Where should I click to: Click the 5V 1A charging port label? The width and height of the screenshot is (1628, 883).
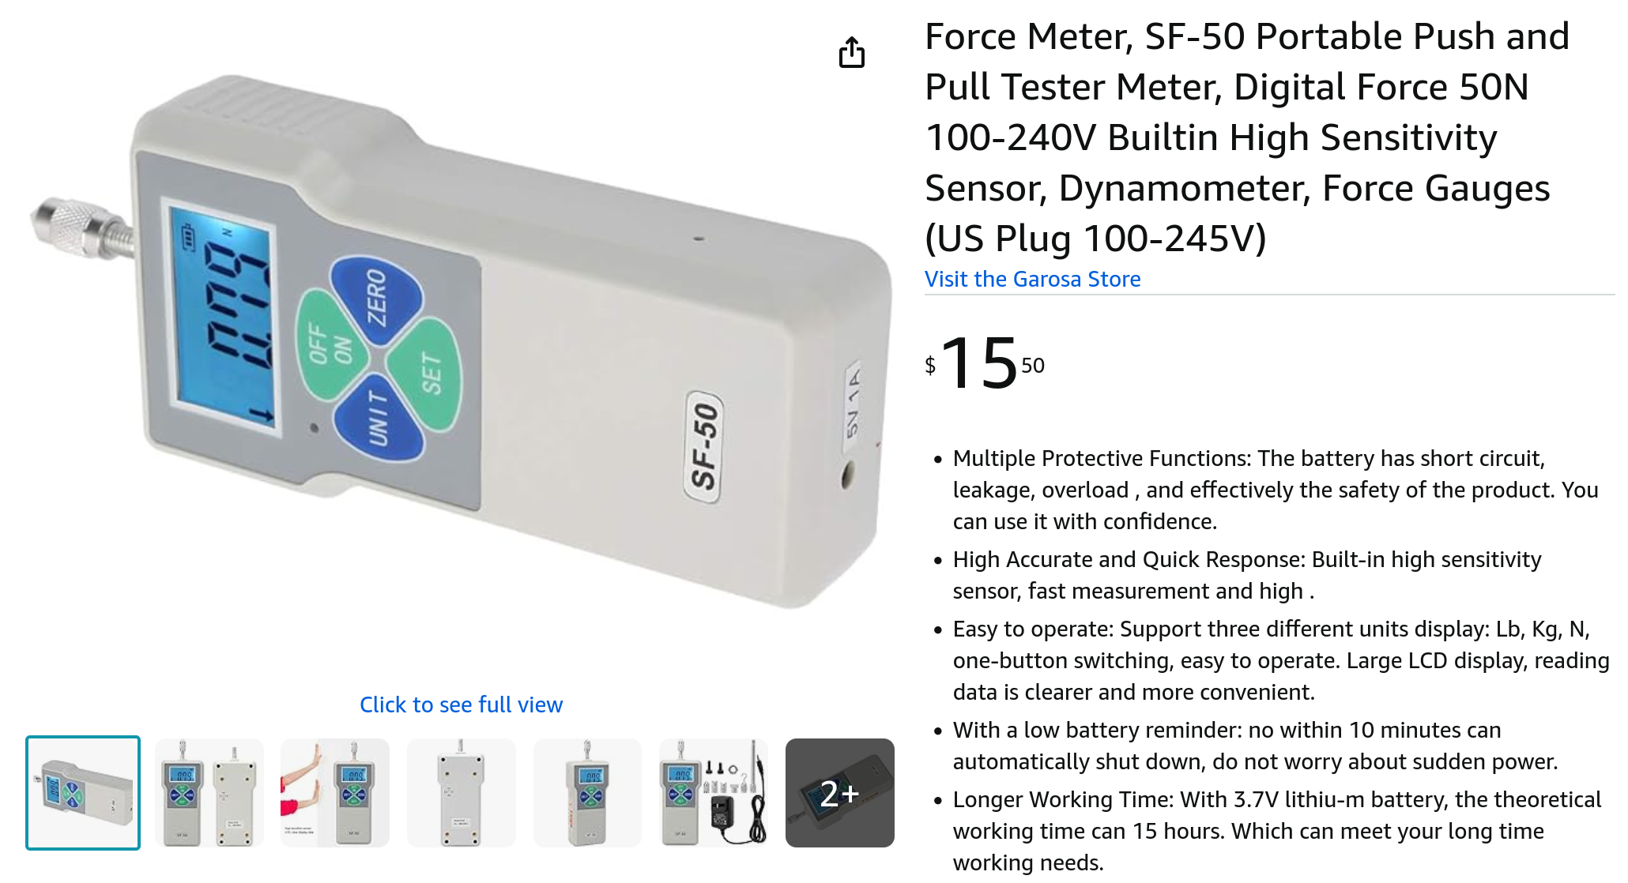click(853, 401)
